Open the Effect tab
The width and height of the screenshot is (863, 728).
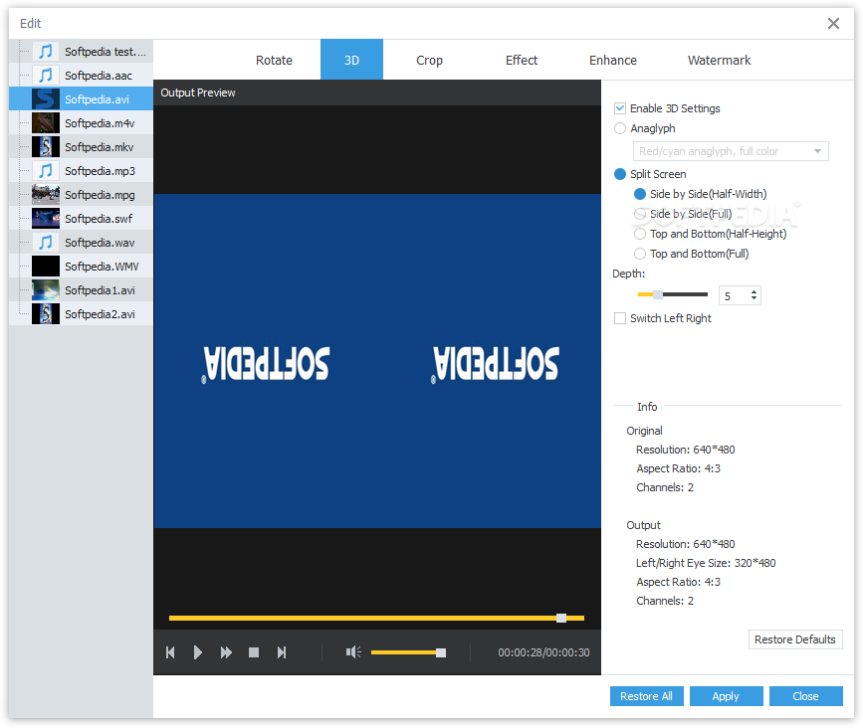tap(522, 60)
